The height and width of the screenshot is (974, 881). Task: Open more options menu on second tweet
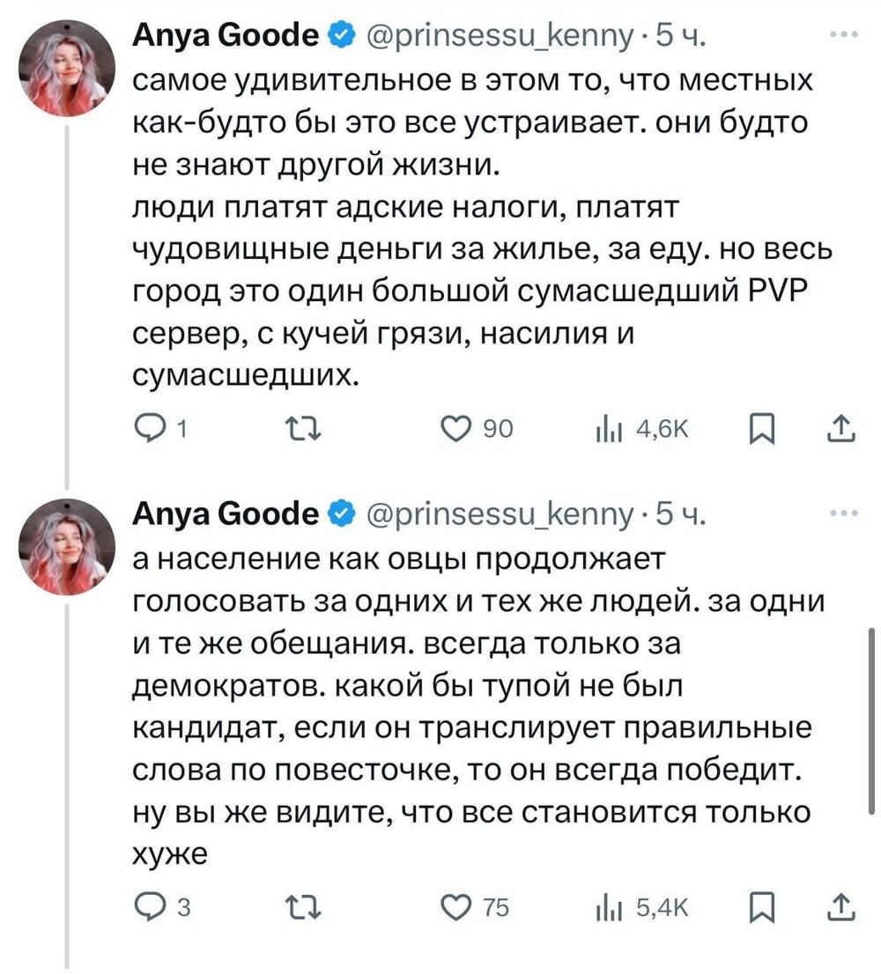click(x=844, y=513)
